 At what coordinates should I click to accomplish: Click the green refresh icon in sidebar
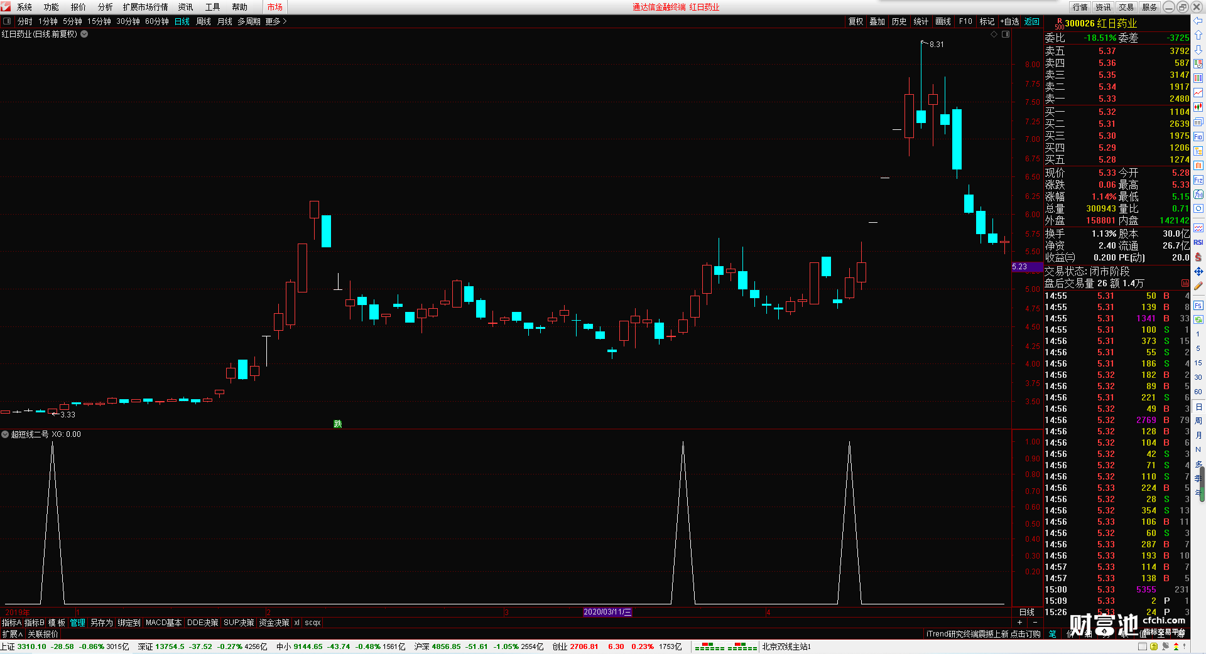(x=1198, y=319)
